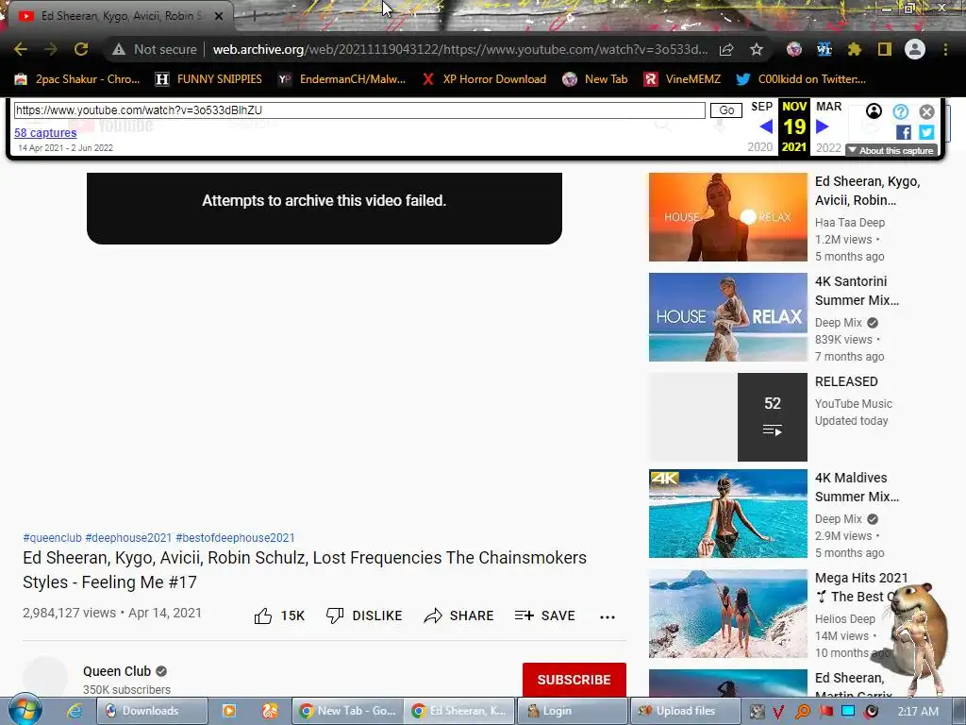Open the XP Horror Download bookmark
This screenshot has height=725, width=966.
click(x=484, y=79)
